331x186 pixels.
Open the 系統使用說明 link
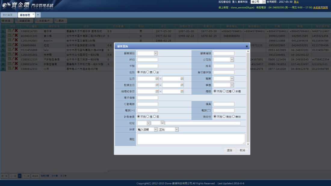click(x=320, y=8)
